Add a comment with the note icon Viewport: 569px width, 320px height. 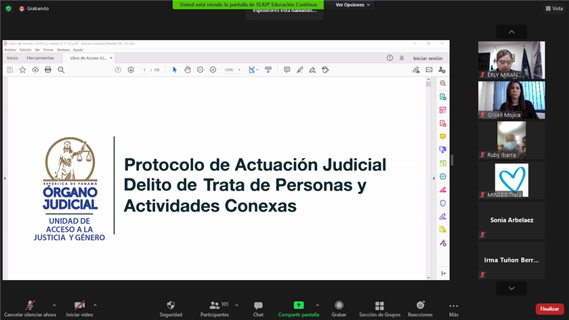click(287, 70)
